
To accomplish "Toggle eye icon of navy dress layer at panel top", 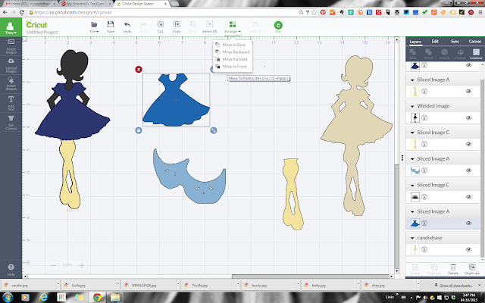I will point(468,65).
